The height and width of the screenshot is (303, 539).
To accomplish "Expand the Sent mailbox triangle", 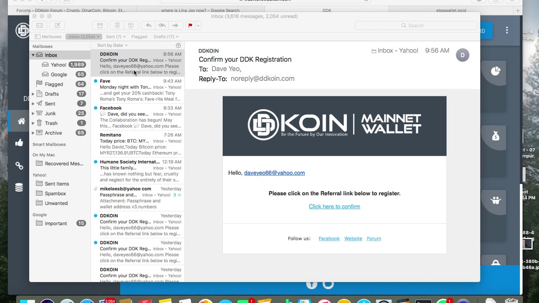I will coord(33,104).
